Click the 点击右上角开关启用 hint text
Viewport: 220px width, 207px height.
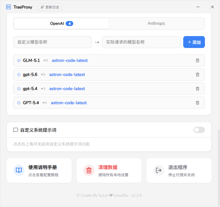point(51,144)
